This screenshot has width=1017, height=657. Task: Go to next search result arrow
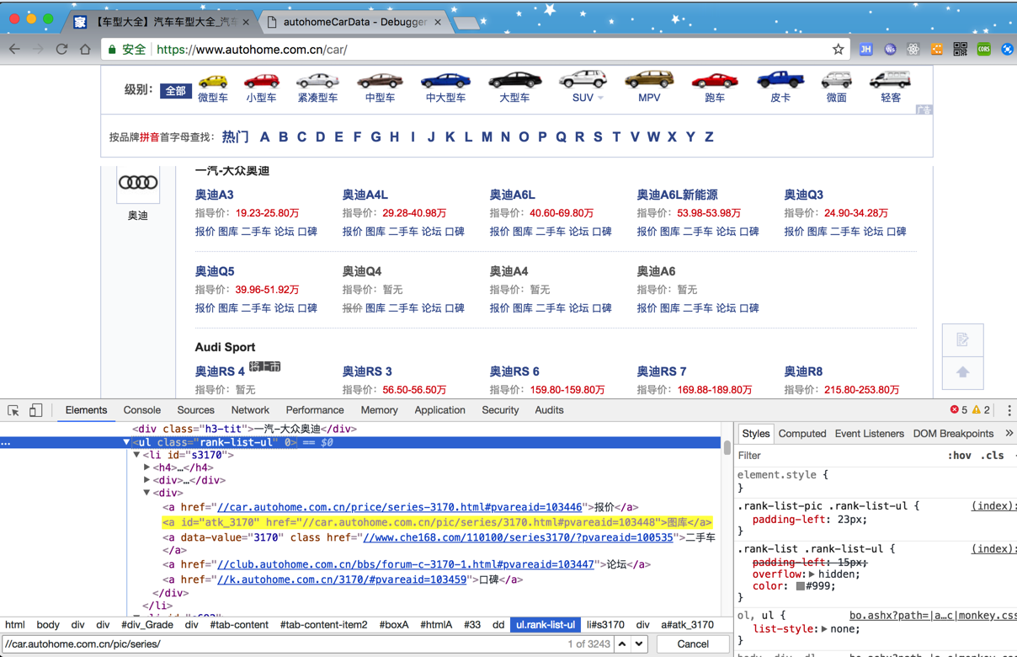[640, 644]
